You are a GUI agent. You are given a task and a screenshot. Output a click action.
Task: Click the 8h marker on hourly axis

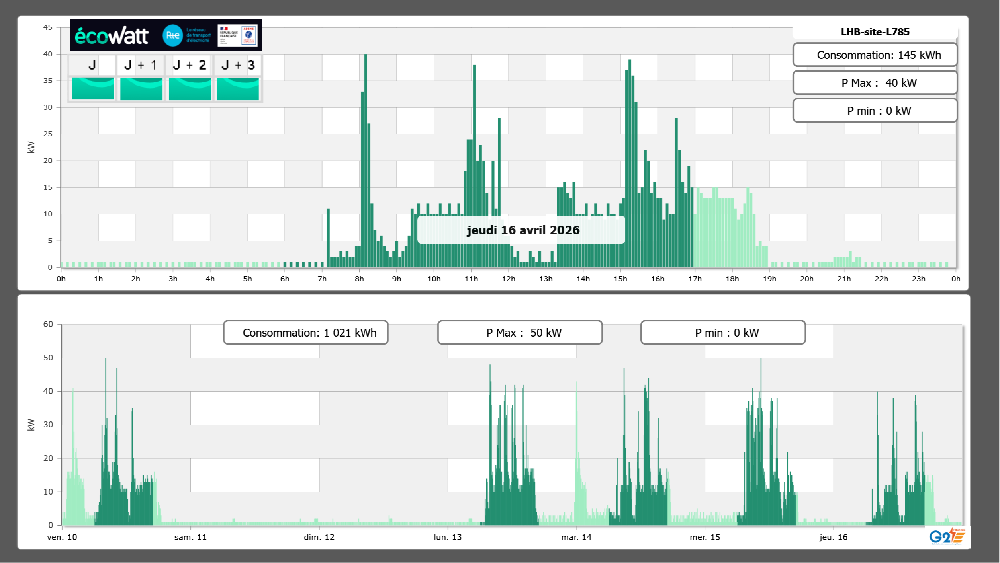click(359, 279)
